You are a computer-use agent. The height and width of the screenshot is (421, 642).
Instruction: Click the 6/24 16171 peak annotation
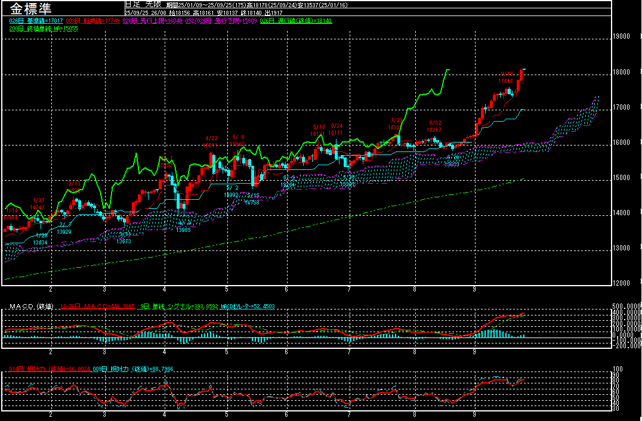(x=337, y=129)
